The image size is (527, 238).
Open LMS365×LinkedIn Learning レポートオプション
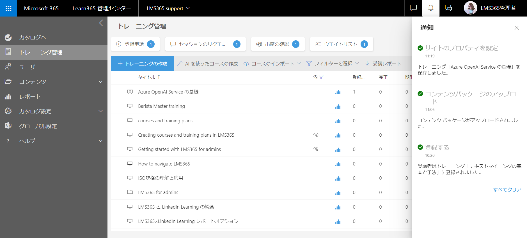click(x=188, y=221)
